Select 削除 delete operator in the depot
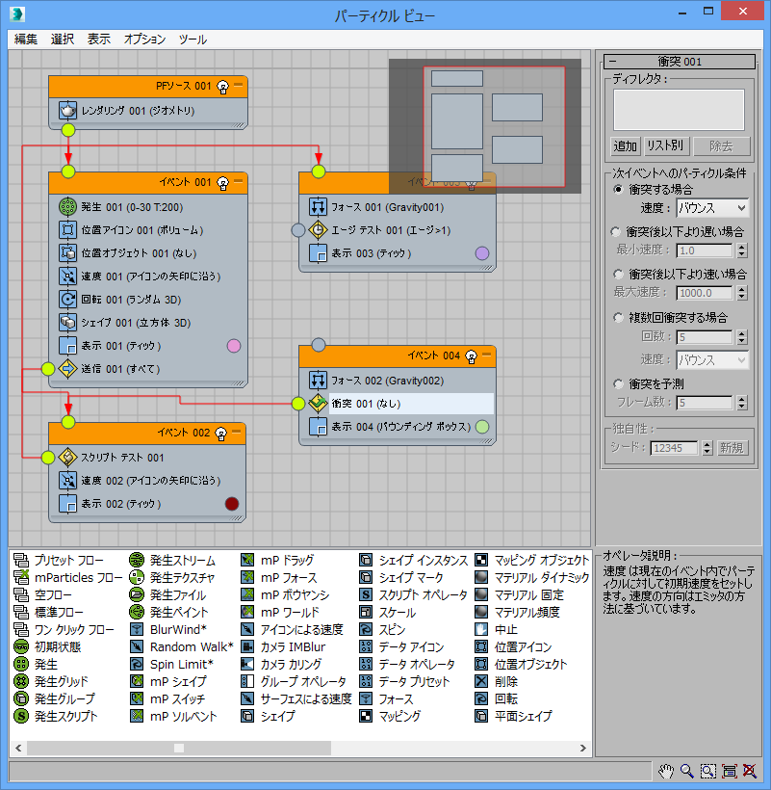This screenshot has width=771, height=790. pyautogui.click(x=497, y=681)
